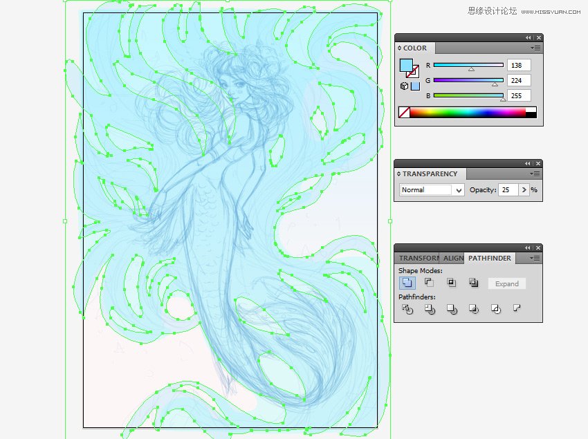Cycle Transparency panel view via title arrows

(399, 174)
